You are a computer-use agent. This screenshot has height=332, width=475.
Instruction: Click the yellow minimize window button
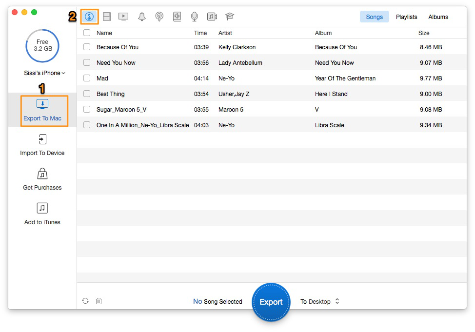24,12
